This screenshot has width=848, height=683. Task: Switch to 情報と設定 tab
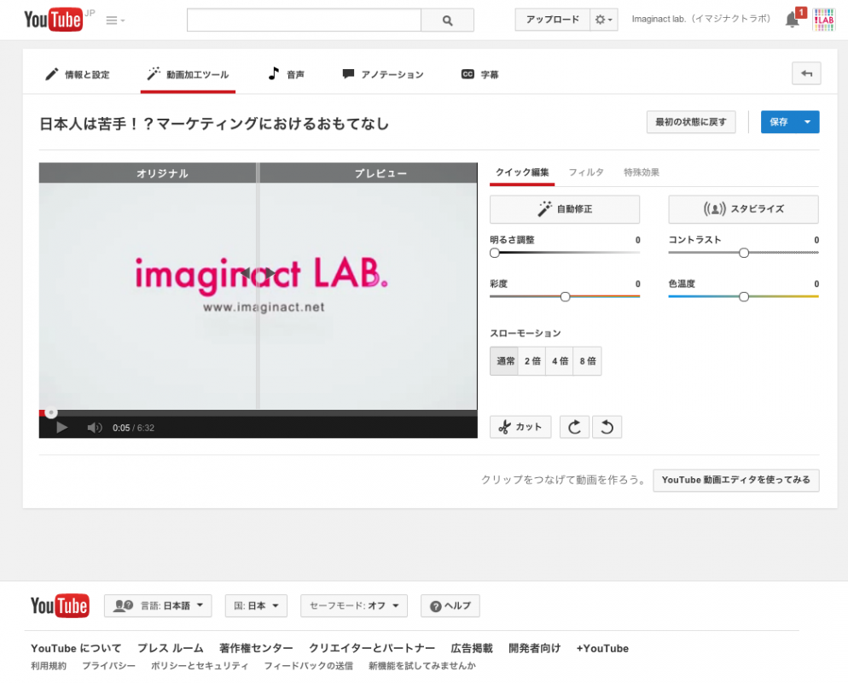(x=78, y=74)
